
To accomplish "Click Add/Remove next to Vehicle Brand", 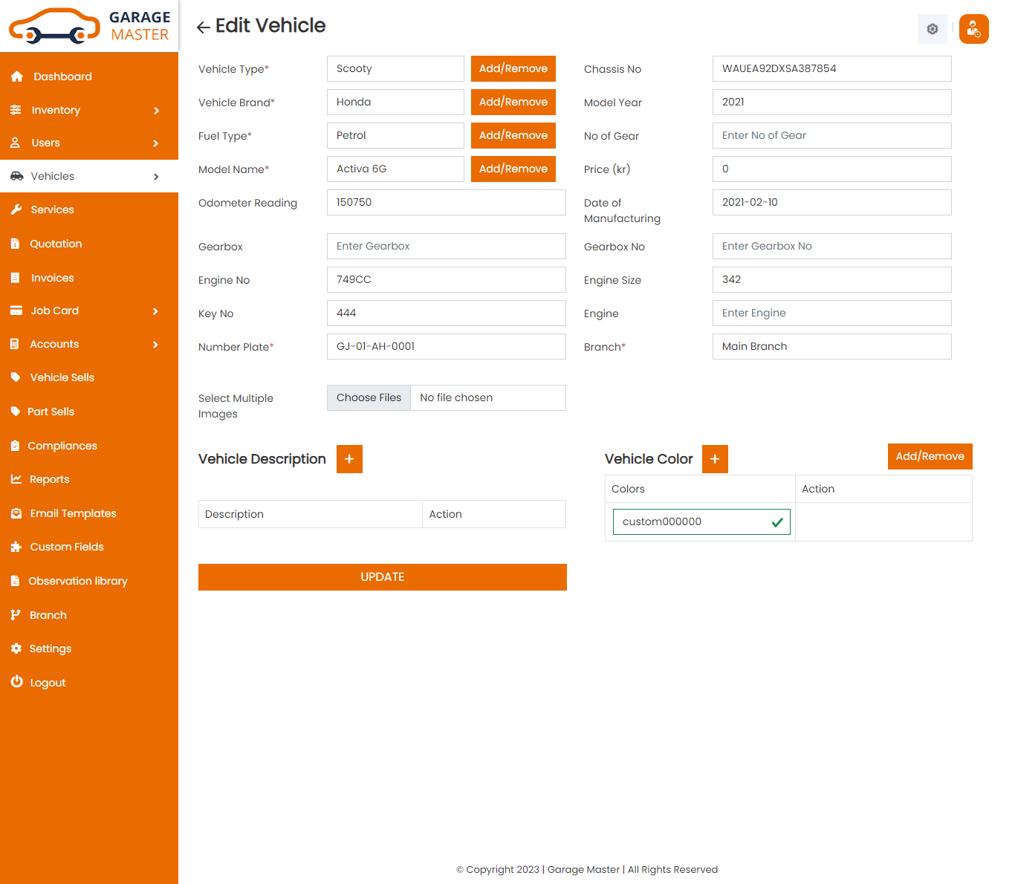I will pos(513,103).
